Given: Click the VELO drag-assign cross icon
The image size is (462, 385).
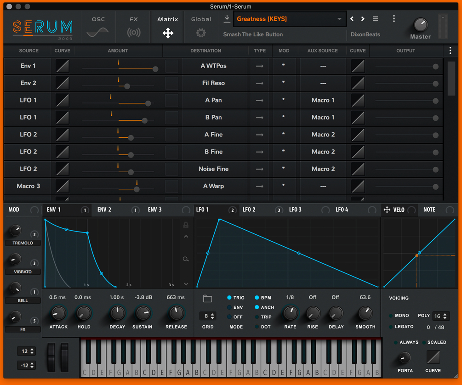Looking at the screenshot, I should pyautogui.click(x=387, y=210).
